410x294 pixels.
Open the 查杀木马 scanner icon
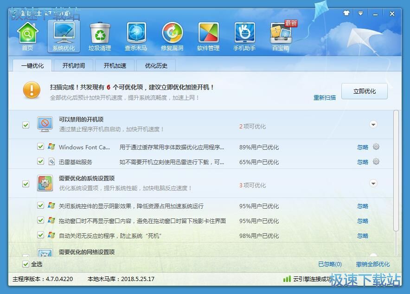(136, 32)
